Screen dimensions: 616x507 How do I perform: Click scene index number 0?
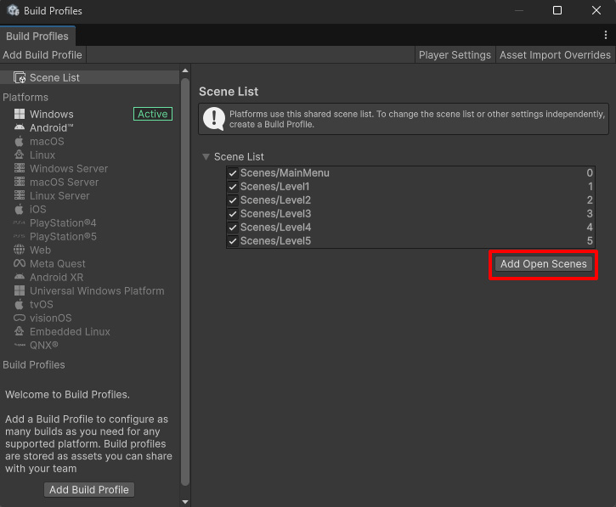click(x=590, y=172)
